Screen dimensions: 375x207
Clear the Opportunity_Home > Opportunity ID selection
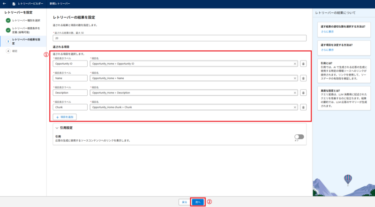(x=295, y=64)
